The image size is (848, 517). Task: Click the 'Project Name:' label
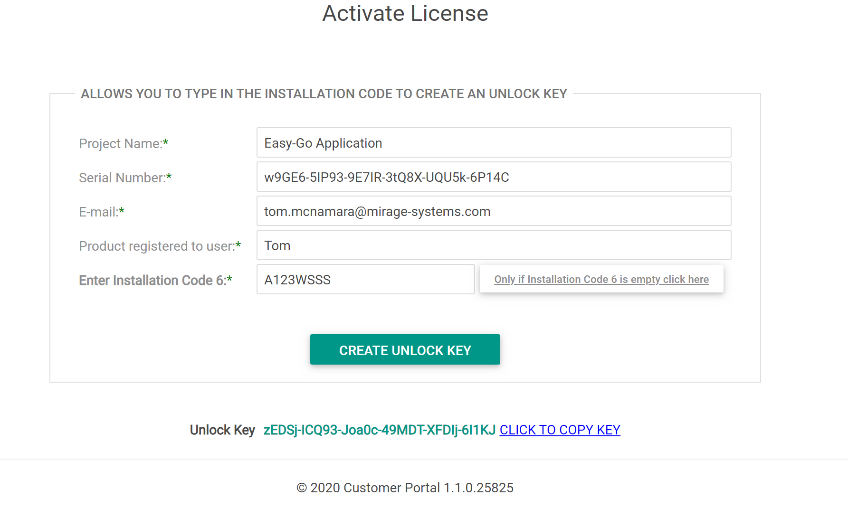(x=120, y=144)
